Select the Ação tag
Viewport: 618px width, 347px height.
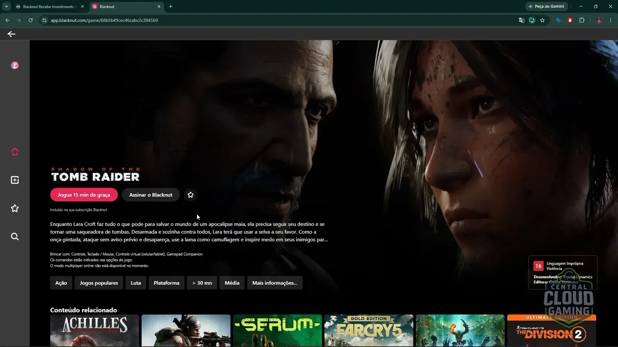click(61, 283)
